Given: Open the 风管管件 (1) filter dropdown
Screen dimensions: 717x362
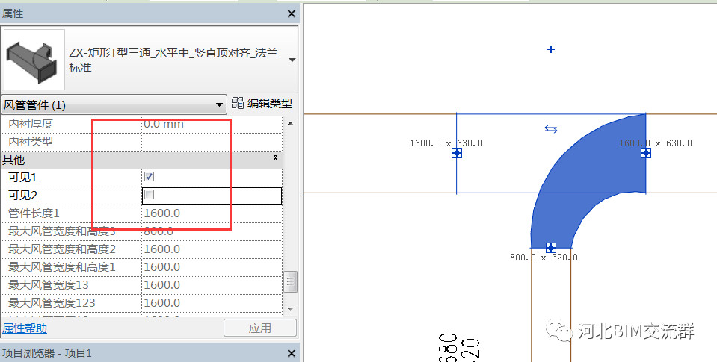Looking at the screenshot, I should click(114, 105).
